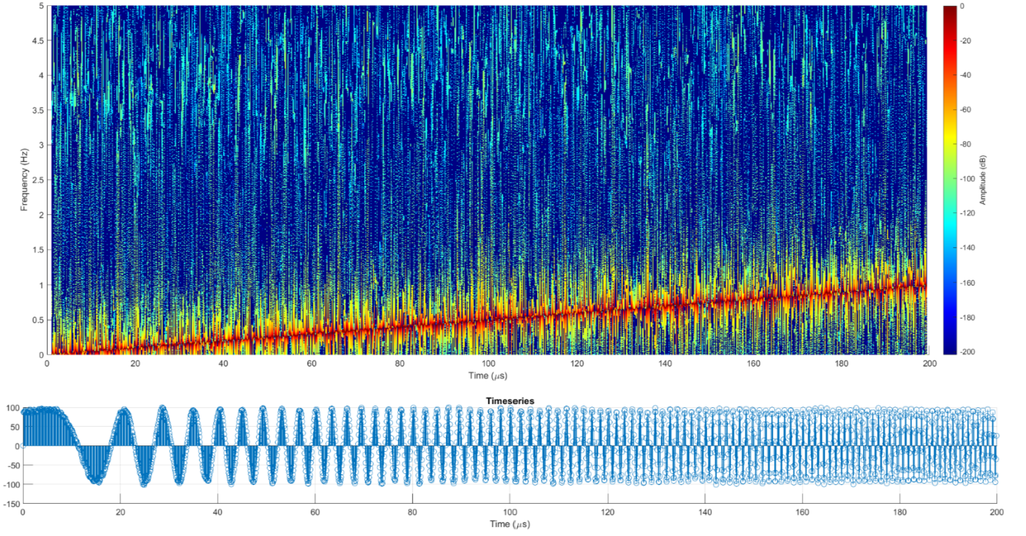Click the "-120" colorbar tick label

click(x=967, y=213)
